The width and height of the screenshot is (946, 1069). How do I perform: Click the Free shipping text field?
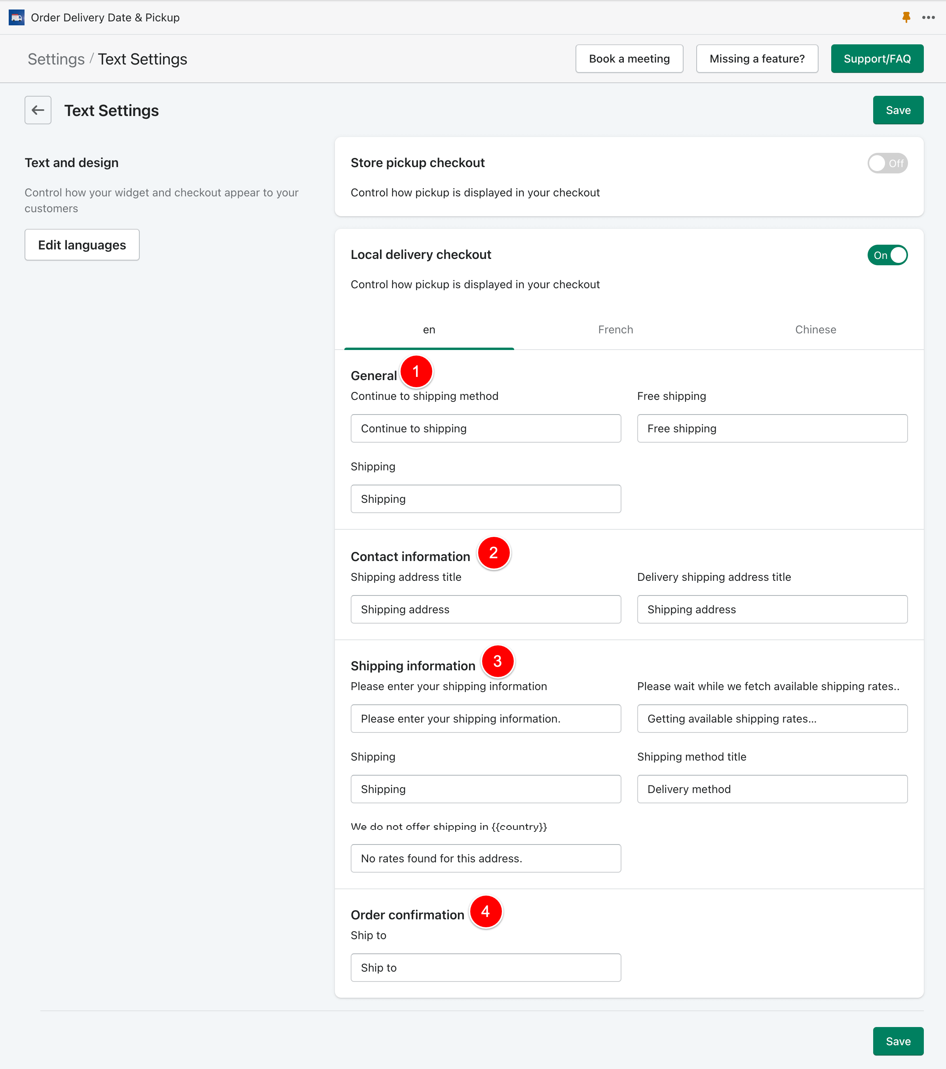(x=772, y=428)
